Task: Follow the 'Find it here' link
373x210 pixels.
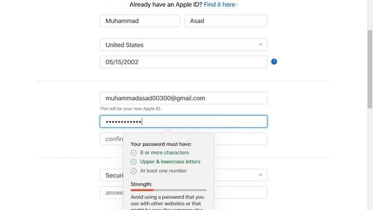Action: click(x=220, y=5)
